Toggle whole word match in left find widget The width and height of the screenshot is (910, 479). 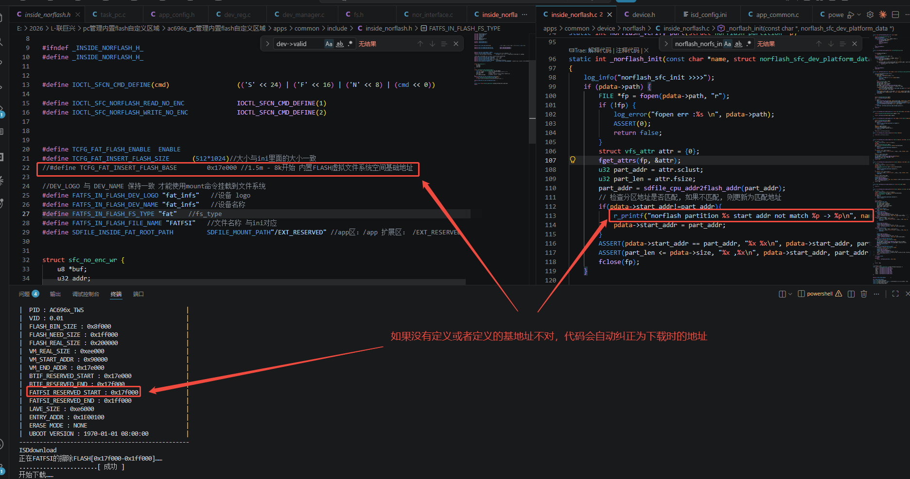point(340,44)
